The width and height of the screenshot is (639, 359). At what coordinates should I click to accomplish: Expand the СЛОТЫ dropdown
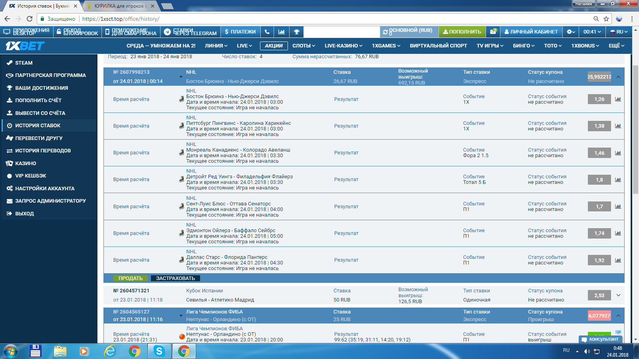tap(304, 46)
